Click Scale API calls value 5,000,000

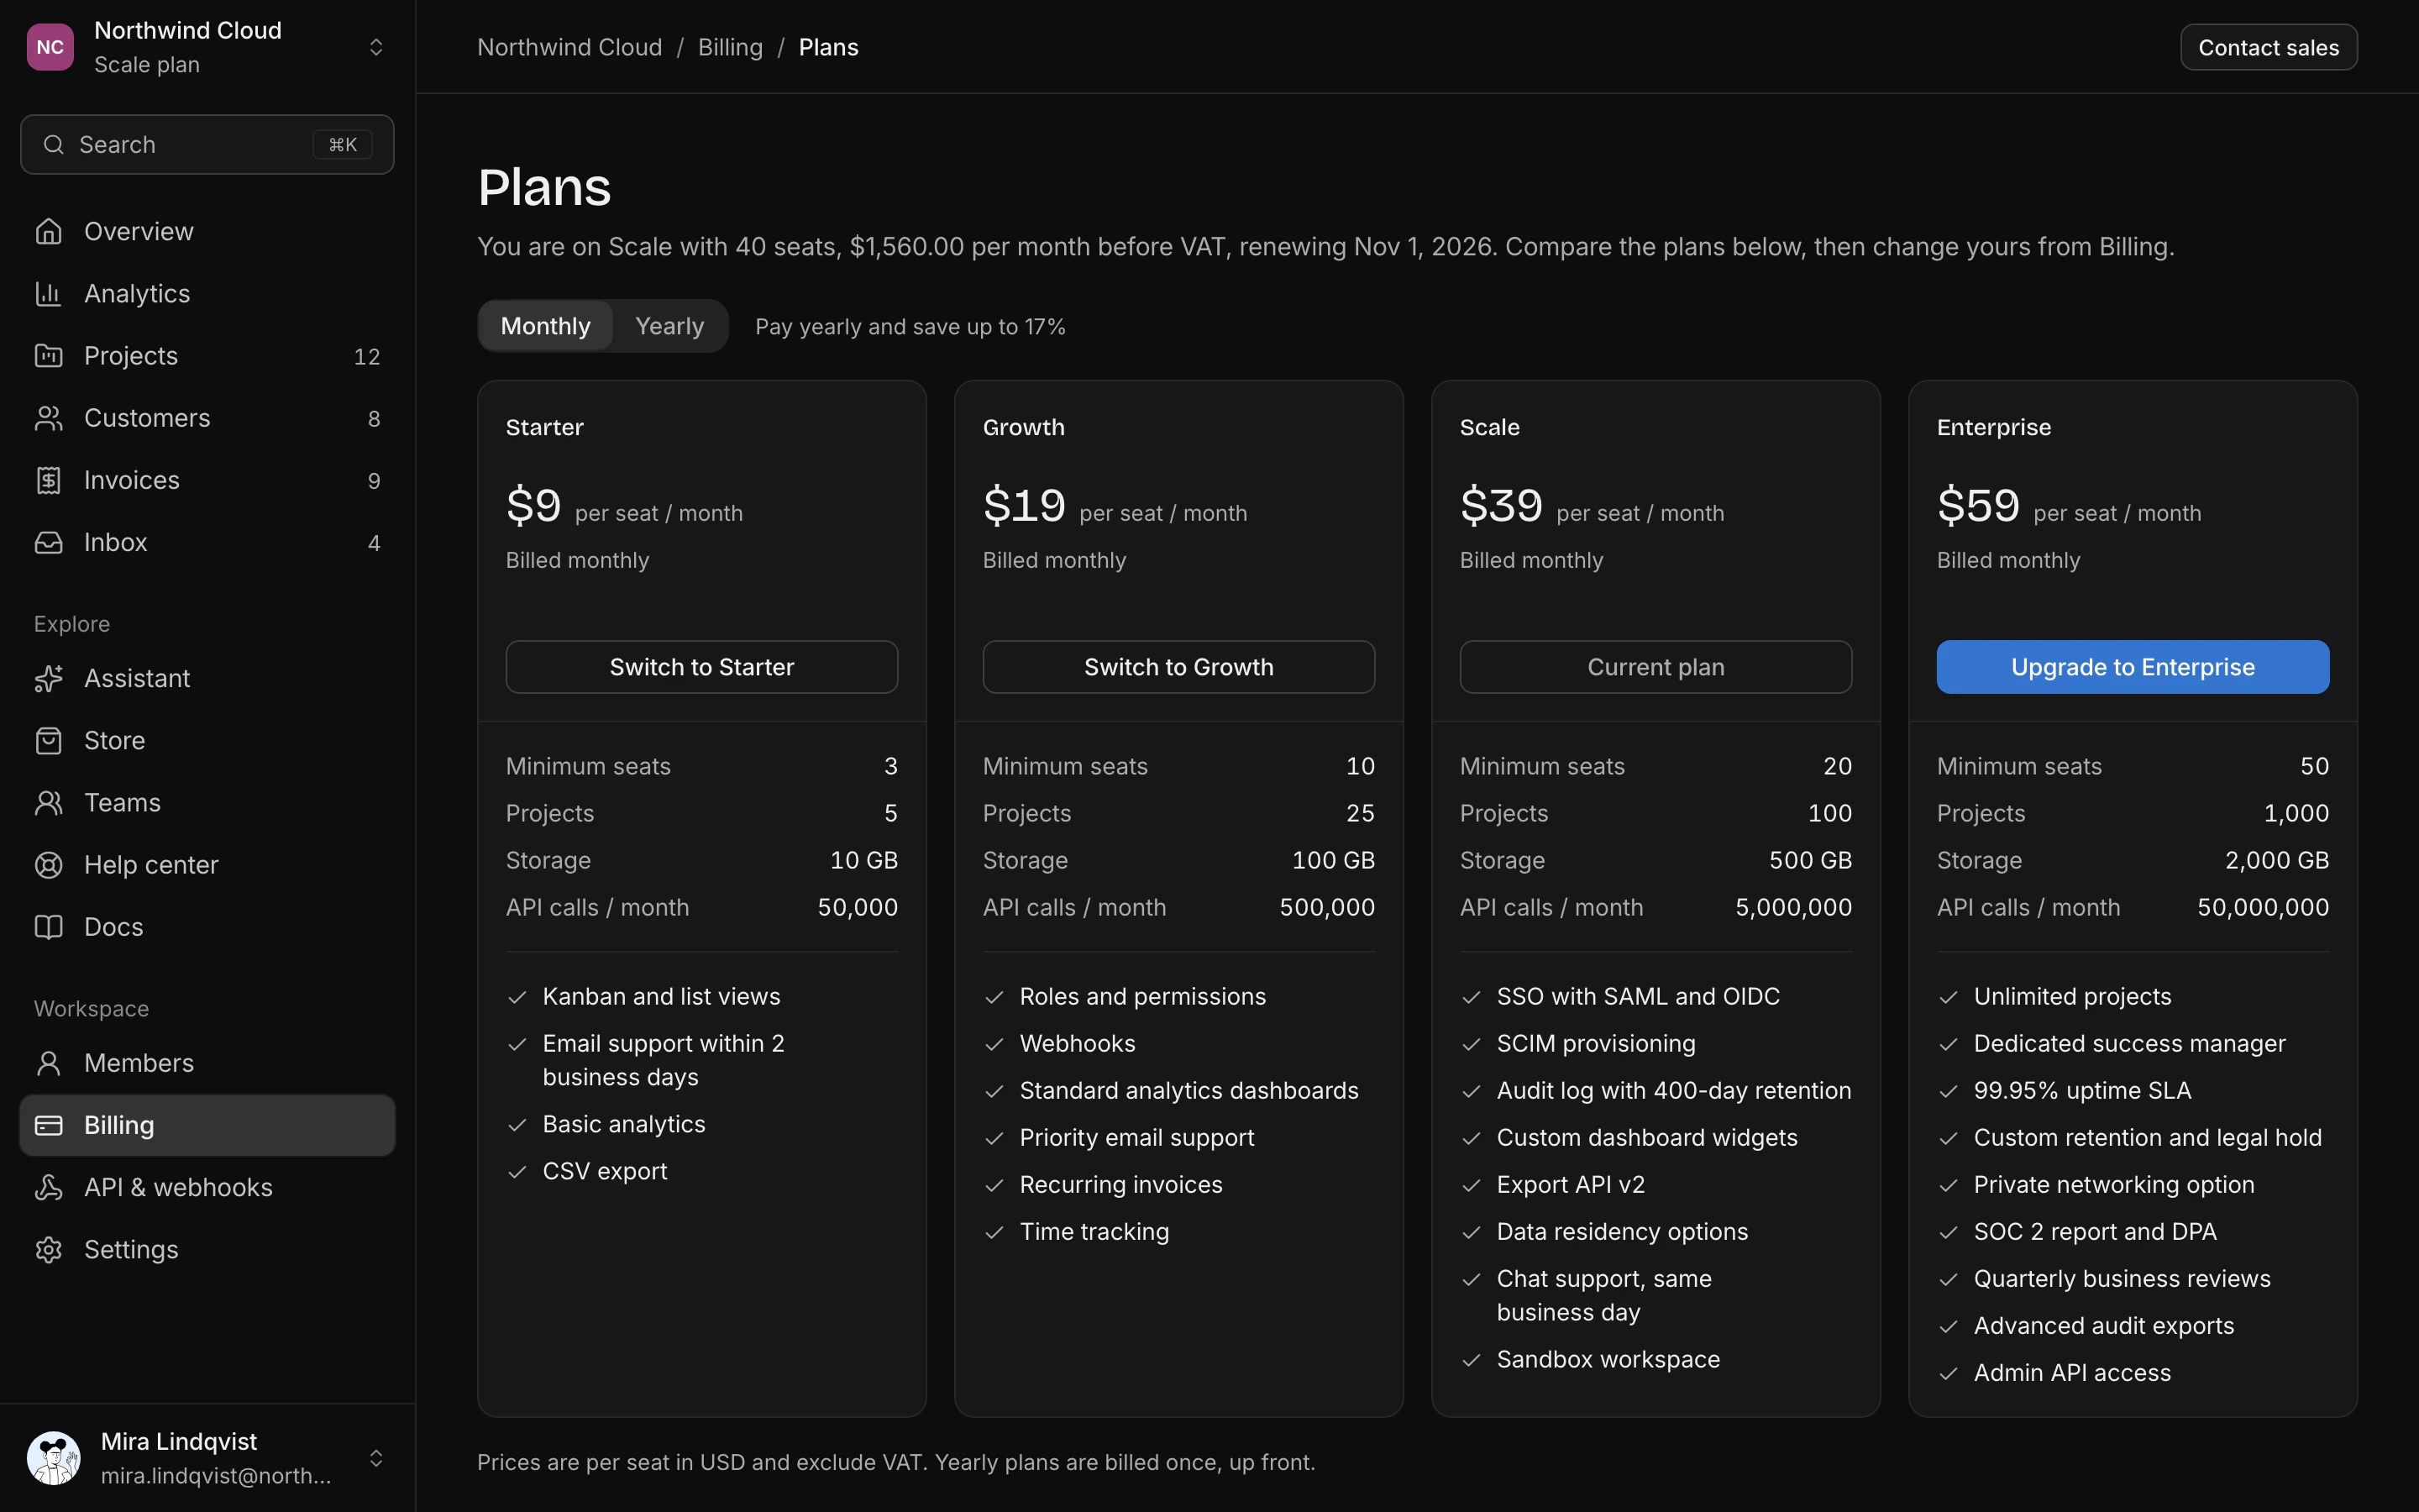(x=1793, y=907)
